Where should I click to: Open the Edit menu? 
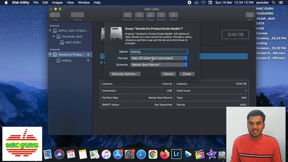pyautogui.click(x=45, y=3)
